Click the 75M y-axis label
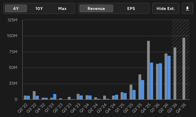Image resolution: width=196 pixels, height=117 pixels. (13, 52)
